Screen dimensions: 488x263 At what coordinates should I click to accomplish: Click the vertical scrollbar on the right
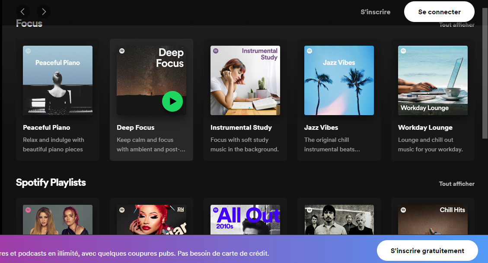485,74
